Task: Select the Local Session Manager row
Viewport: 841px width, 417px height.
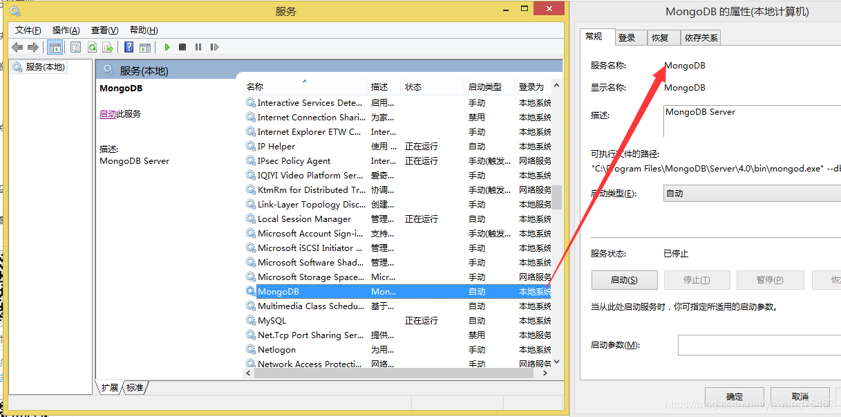Action: [x=399, y=219]
